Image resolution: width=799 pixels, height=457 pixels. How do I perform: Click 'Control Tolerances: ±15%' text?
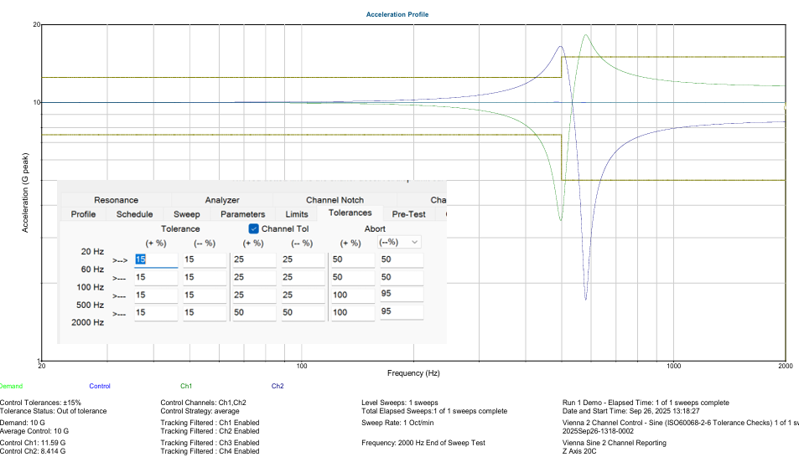pos(41,403)
